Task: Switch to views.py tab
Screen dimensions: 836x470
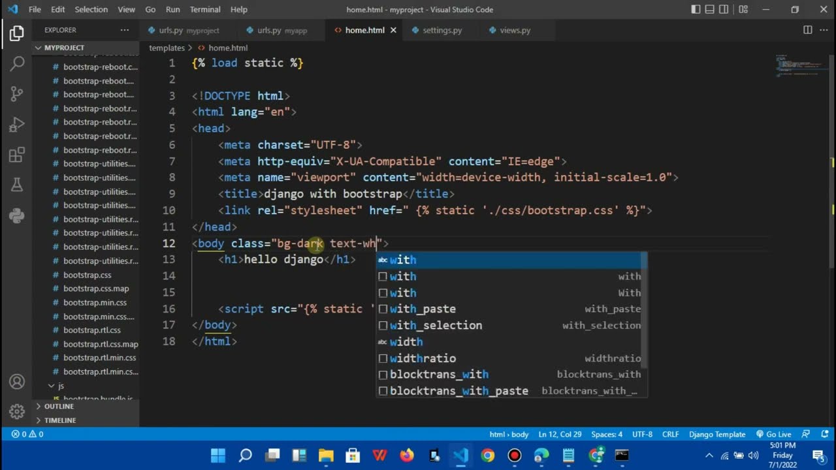Action: pyautogui.click(x=515, y=30)
